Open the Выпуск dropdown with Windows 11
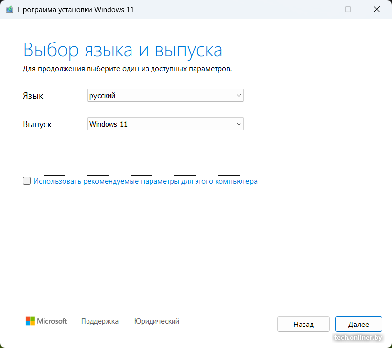Viewport: 392px width, 348px height. tap(166, 124)
